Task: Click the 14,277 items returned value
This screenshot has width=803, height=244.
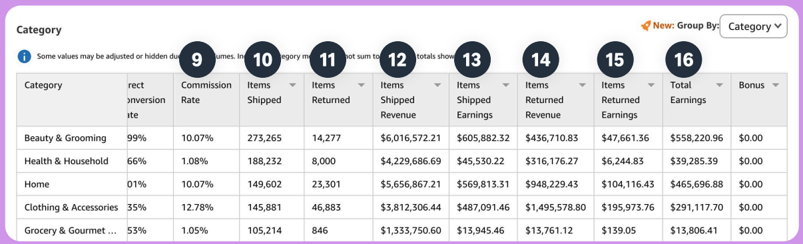Action: coord(326,138)
